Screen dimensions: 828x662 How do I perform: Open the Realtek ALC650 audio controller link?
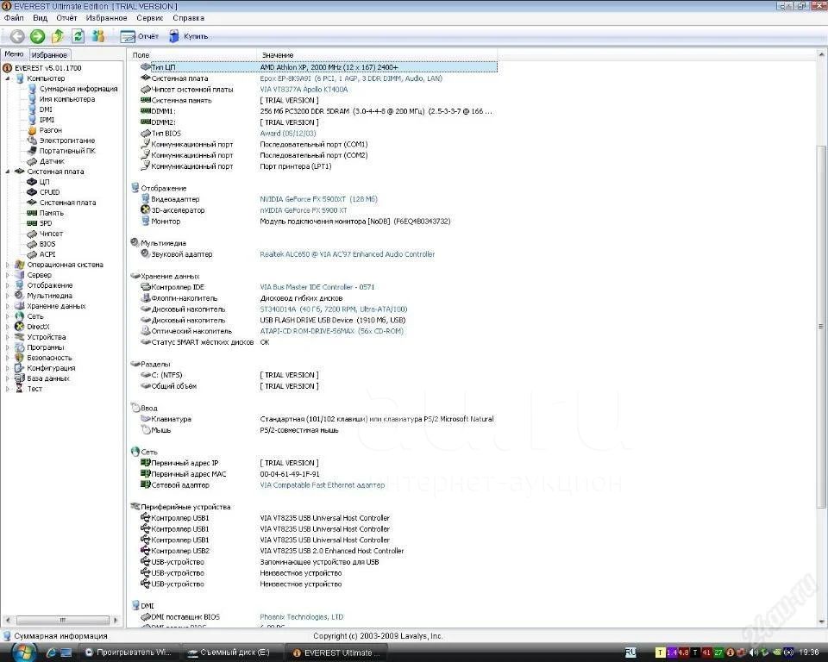347,254
